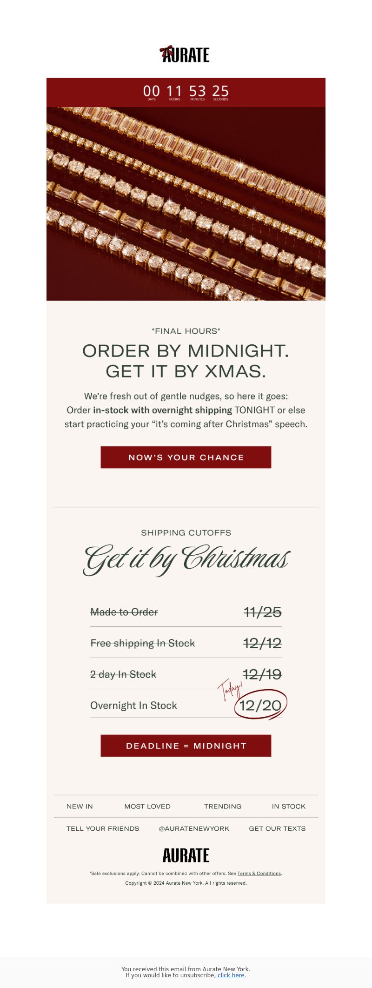
Task: Open the Terms & Conditions link
Action: (x=259, y=874)
